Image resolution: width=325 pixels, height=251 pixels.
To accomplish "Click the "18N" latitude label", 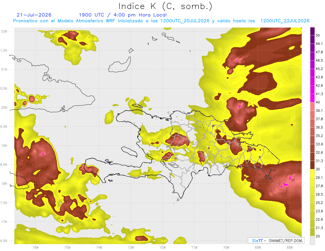I will pos(5,184).
